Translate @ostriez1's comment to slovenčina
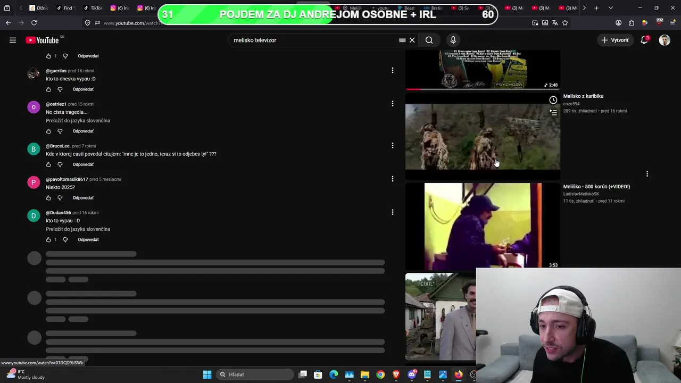681x383 pixels. (x=78, y=121)
